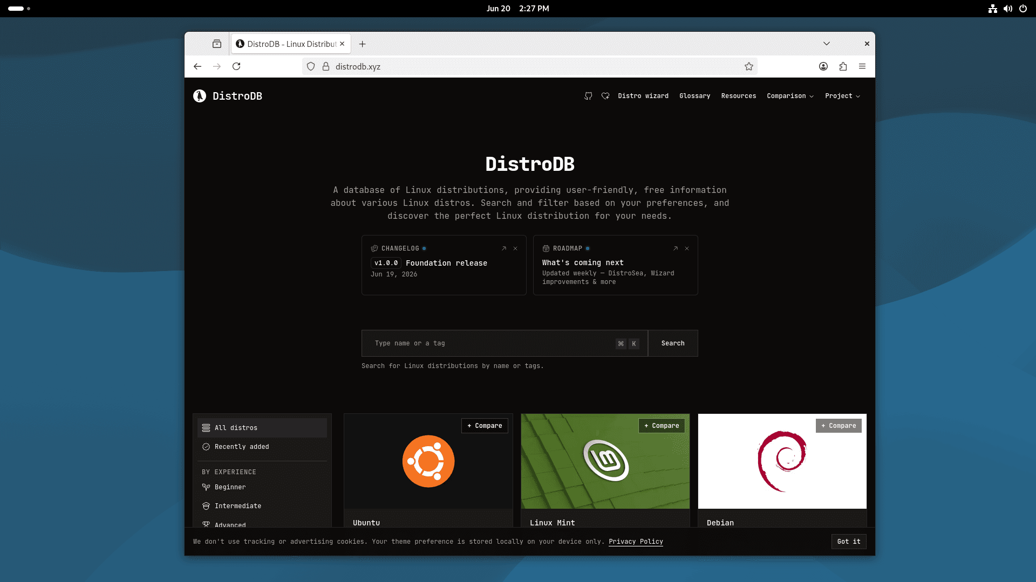The width and height of the screenshot is (1036, 582).
Task: Open the changelog card's external link arrow
Action: pyautogui.click(x=504, y=248)
